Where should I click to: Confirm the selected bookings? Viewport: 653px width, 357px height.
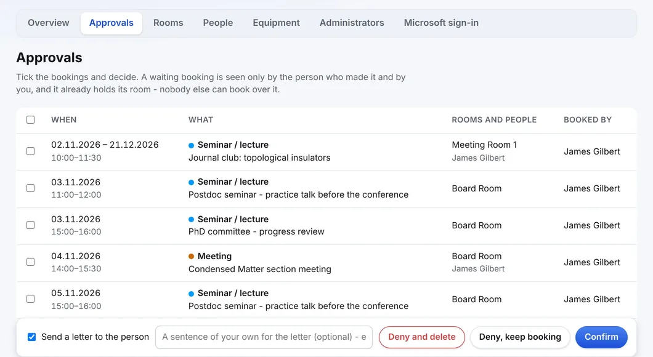pyautogui.click(x=601, y=337)
